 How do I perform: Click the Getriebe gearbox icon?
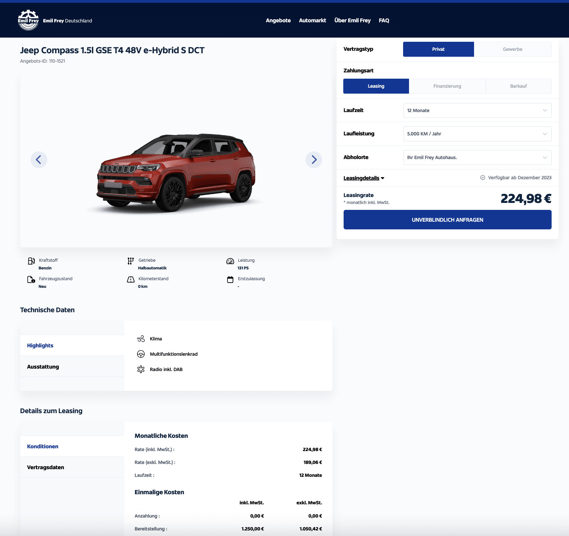click(131, 261)
